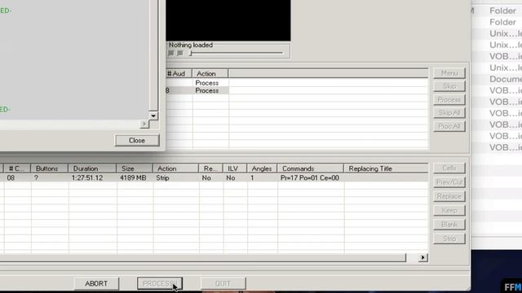The width and height of the screenshot is (522, 293).
Task: Click commands cell 'Pr=17 Po=01 Ce=00'
Action: 310,177
